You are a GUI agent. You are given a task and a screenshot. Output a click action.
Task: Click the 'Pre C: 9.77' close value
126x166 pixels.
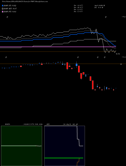pyautogui.click(x=78, y=12)
